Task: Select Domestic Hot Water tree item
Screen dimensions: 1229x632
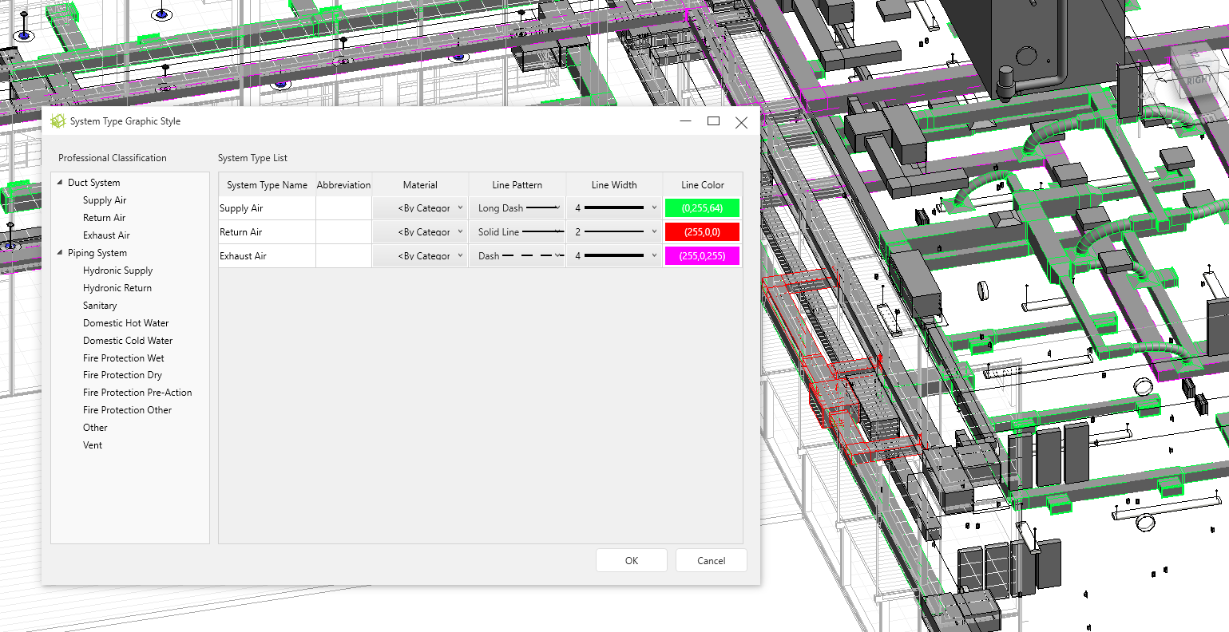Action: [x=125, y=323]
